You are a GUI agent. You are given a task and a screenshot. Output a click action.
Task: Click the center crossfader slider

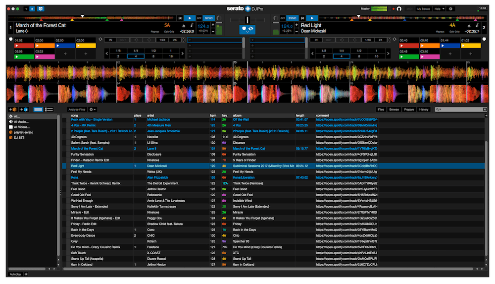point(247,20)
